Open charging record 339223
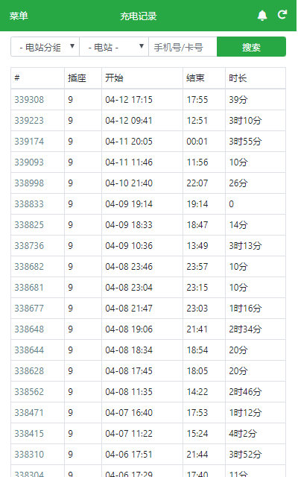Viewport: 298px width, 477px height. click(29, 121)
